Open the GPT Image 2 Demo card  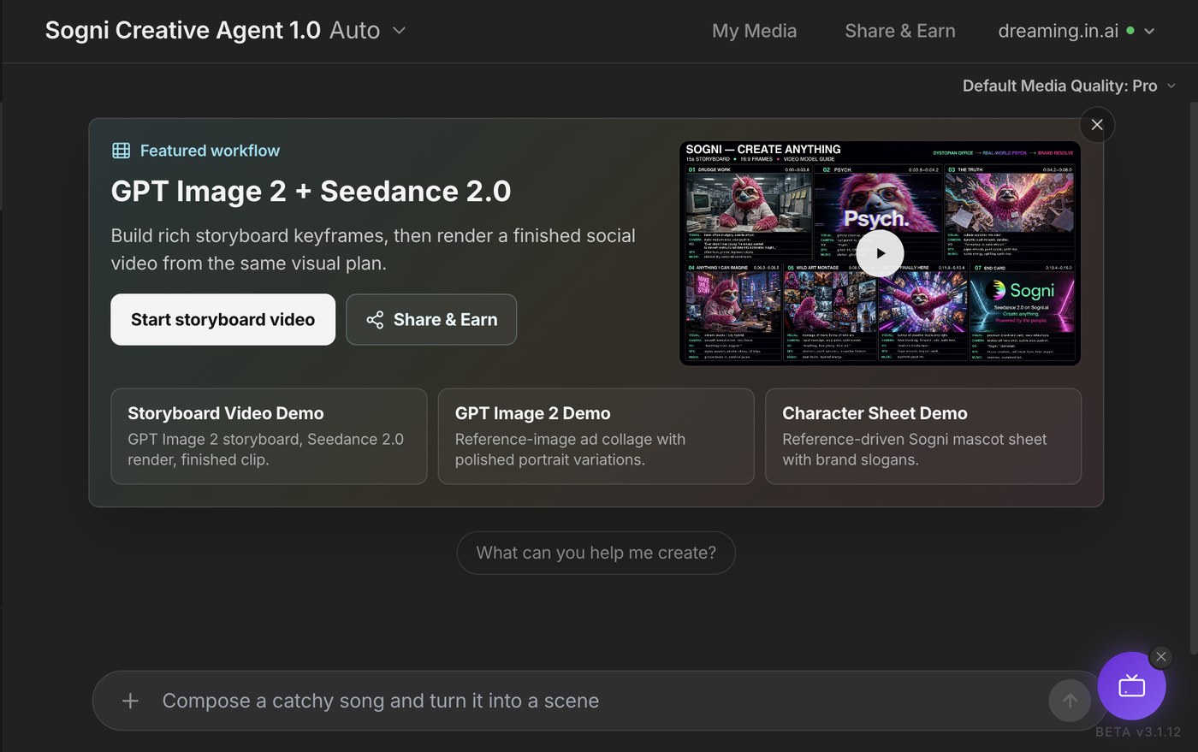[596, 436]
